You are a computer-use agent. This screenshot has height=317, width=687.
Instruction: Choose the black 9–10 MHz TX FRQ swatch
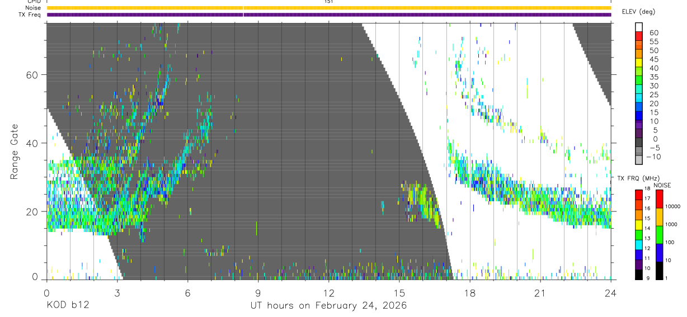coord(638,275)
